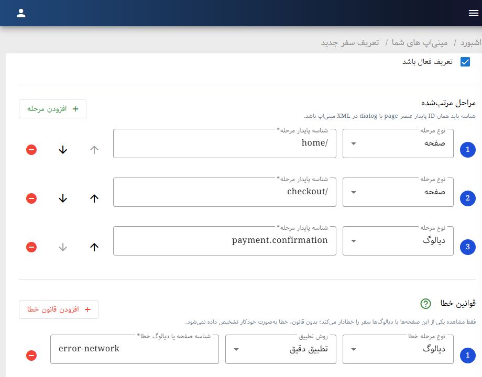Click the home/ step ID field
The image size is (482, 377).
point(225,143)
